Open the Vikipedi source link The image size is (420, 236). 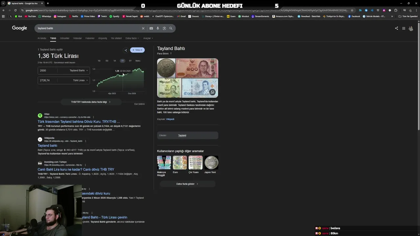click(170, 119)
